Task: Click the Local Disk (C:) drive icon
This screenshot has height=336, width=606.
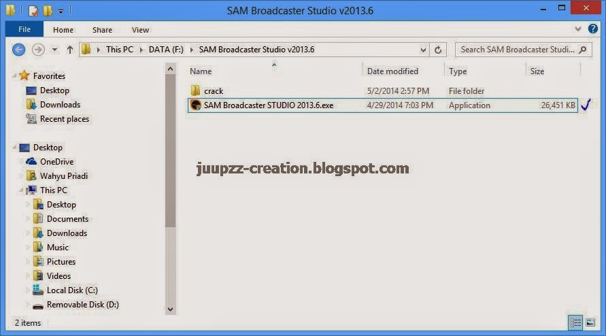Action: click(x=38, y=290)
